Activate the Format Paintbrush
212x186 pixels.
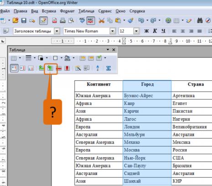[130, 21]
